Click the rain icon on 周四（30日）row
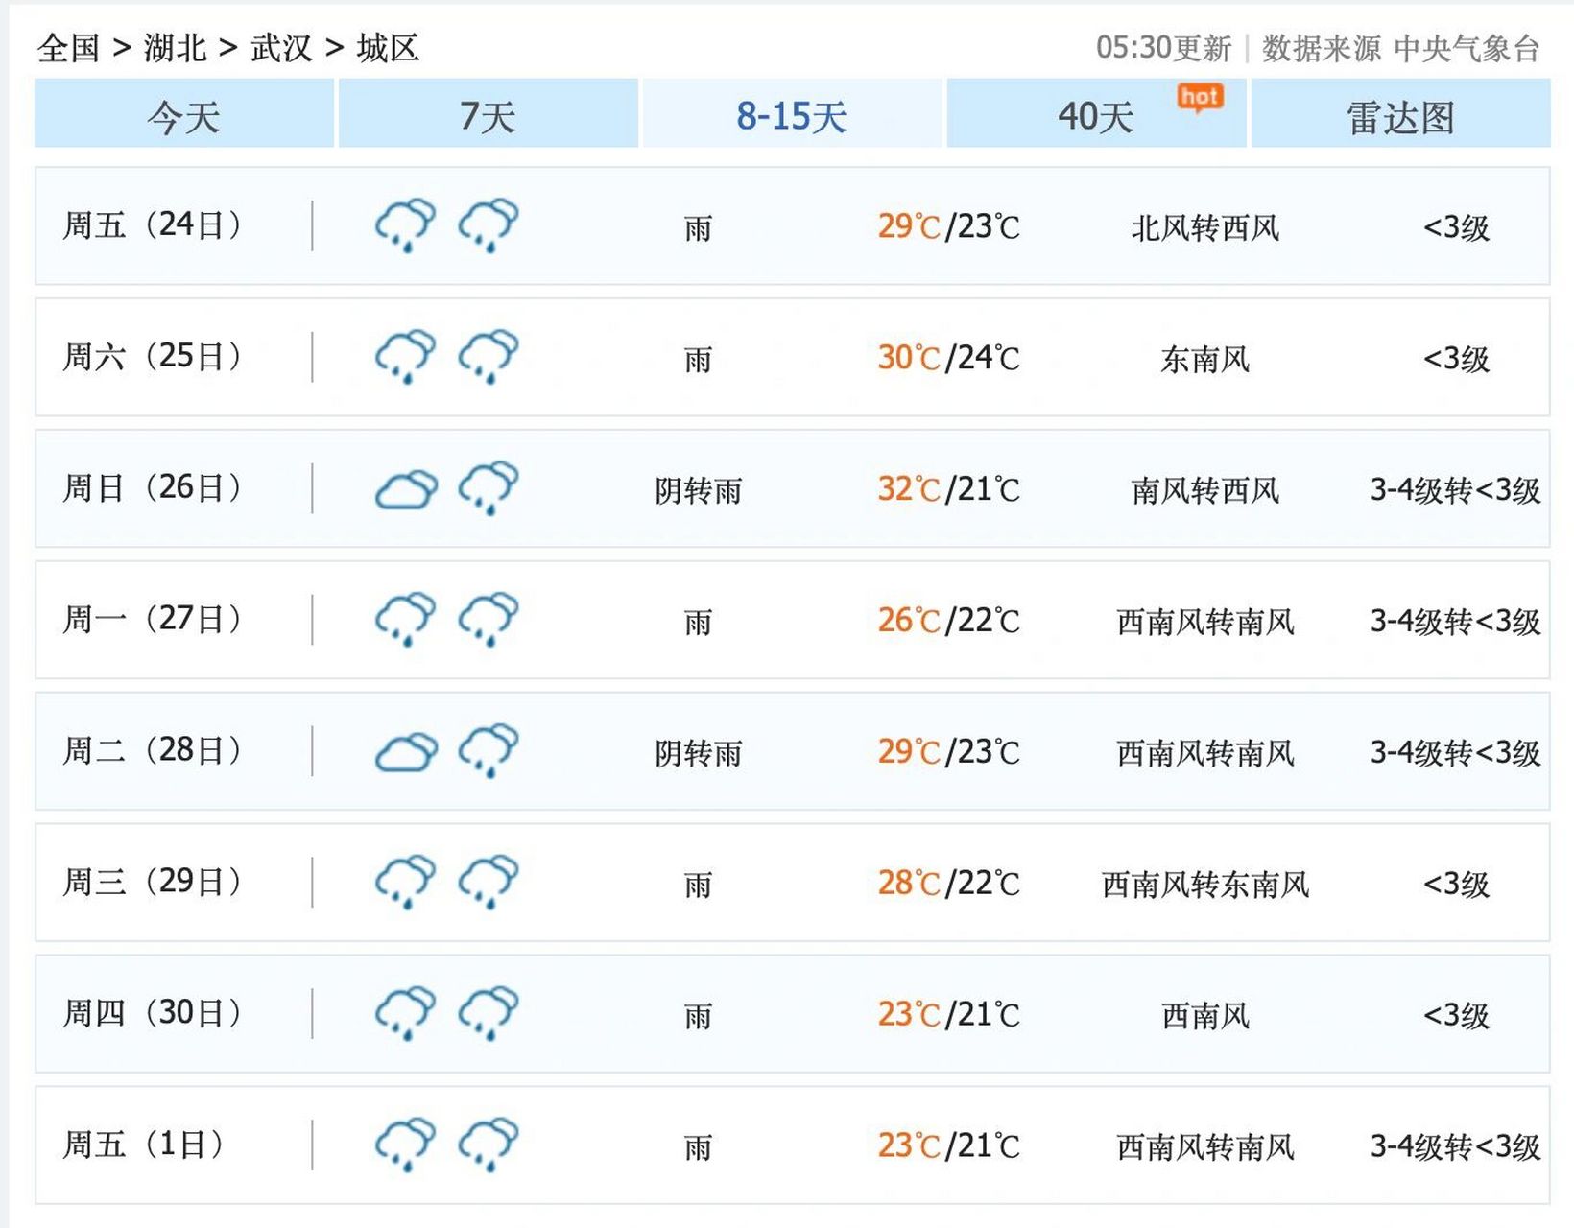Viewport: 1574px width, 1228px height. (405, 1012)
